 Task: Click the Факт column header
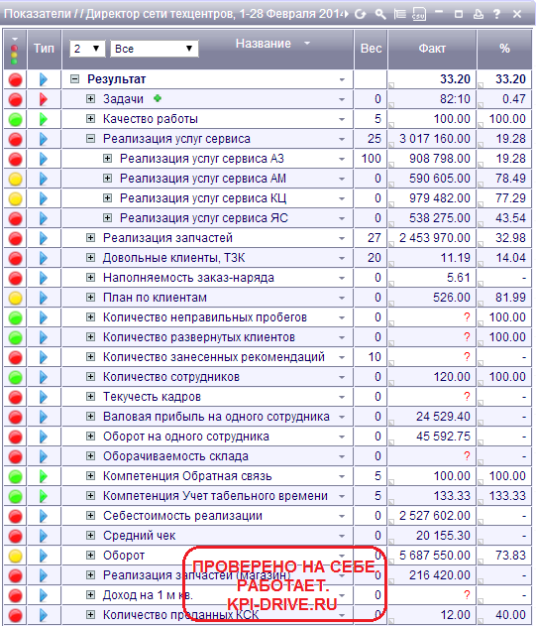(x=432, y=49)
